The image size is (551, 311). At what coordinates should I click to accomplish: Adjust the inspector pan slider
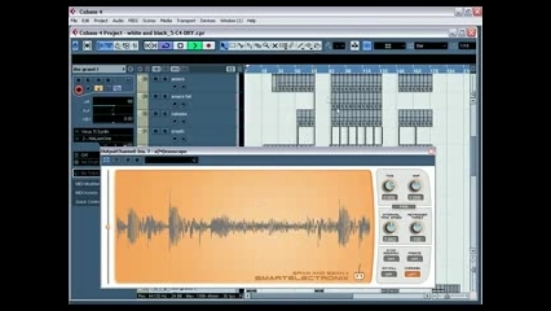coord(113,110)
